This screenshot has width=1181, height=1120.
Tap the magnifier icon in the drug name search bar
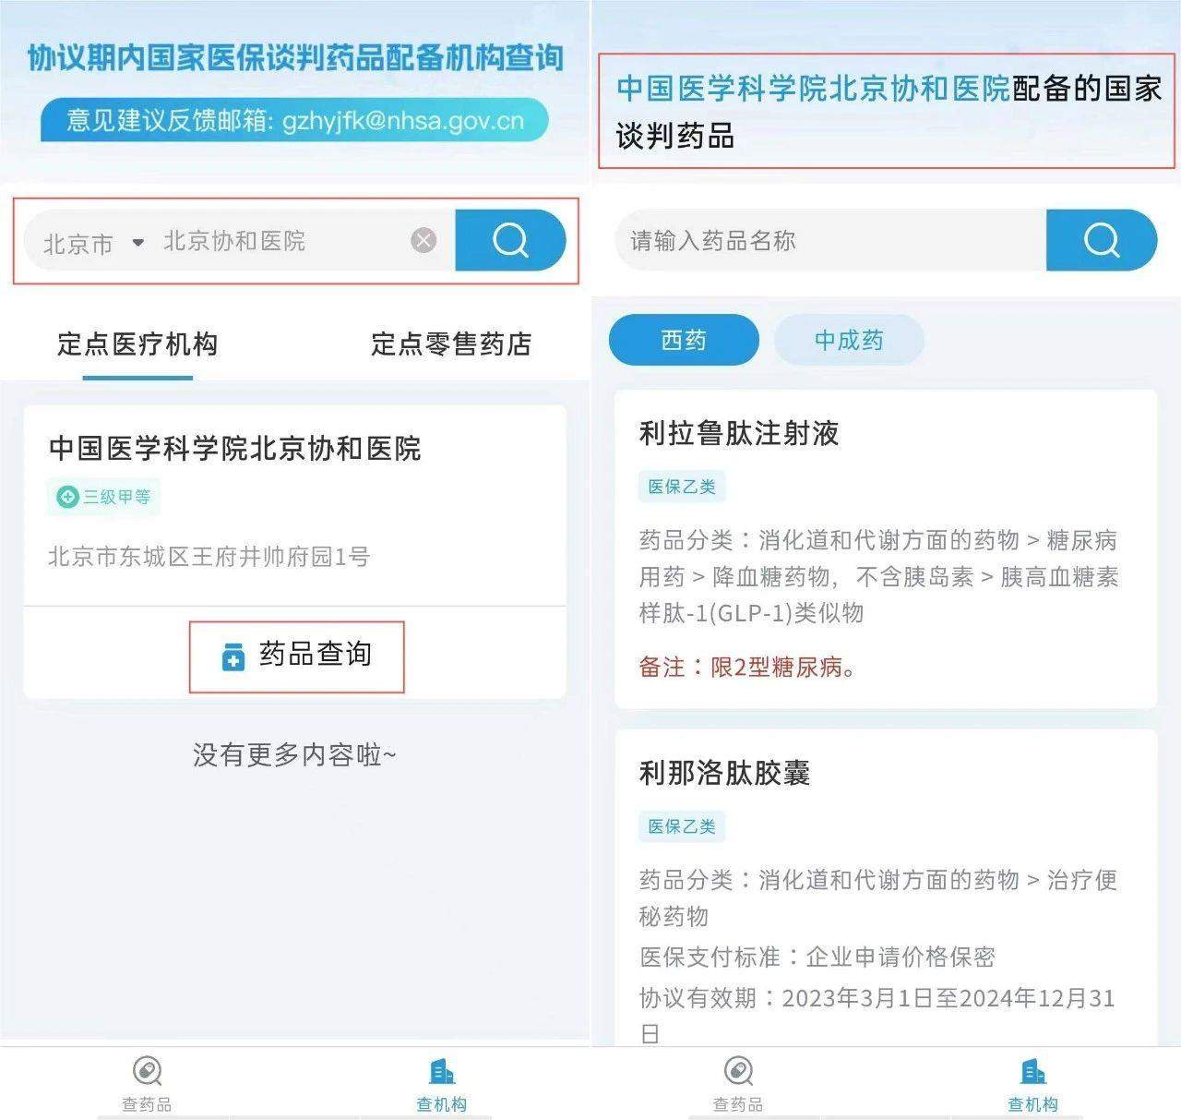(1102, 241)
